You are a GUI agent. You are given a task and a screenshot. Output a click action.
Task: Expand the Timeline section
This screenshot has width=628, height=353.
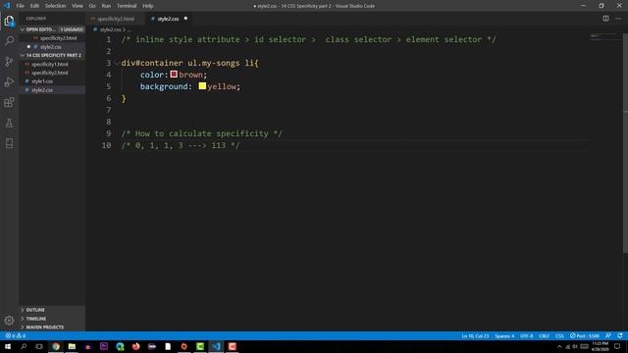[x=23, y=319]
